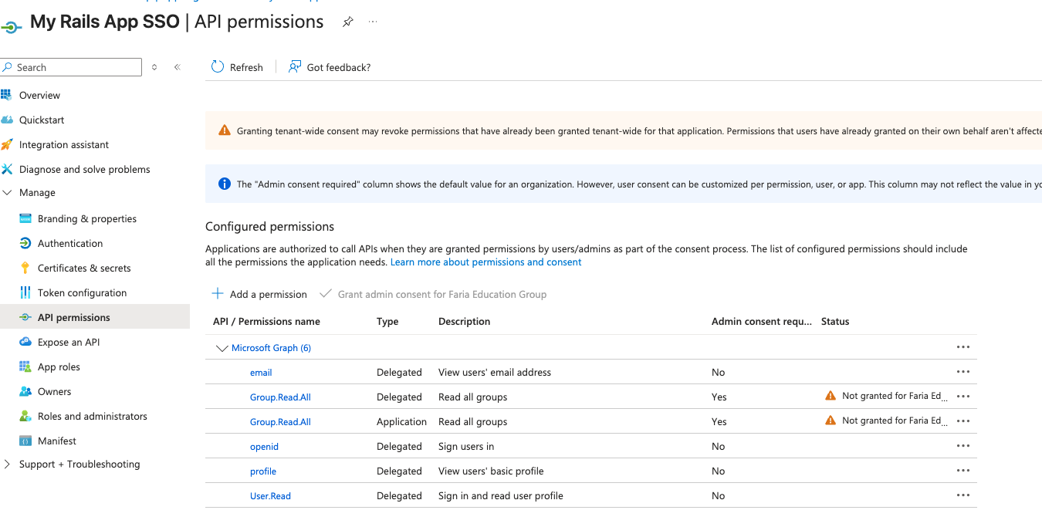Click the warning icon in the orange banner
The image size is (1042, 527).
point(225,130)
